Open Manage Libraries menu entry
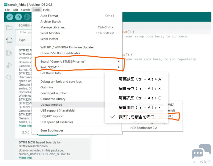The width and height of the screenshot is (213, 166). point(77,27)
